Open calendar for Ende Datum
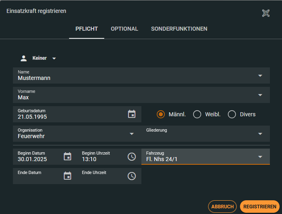The image size is (282, 214). click(67, 176)
